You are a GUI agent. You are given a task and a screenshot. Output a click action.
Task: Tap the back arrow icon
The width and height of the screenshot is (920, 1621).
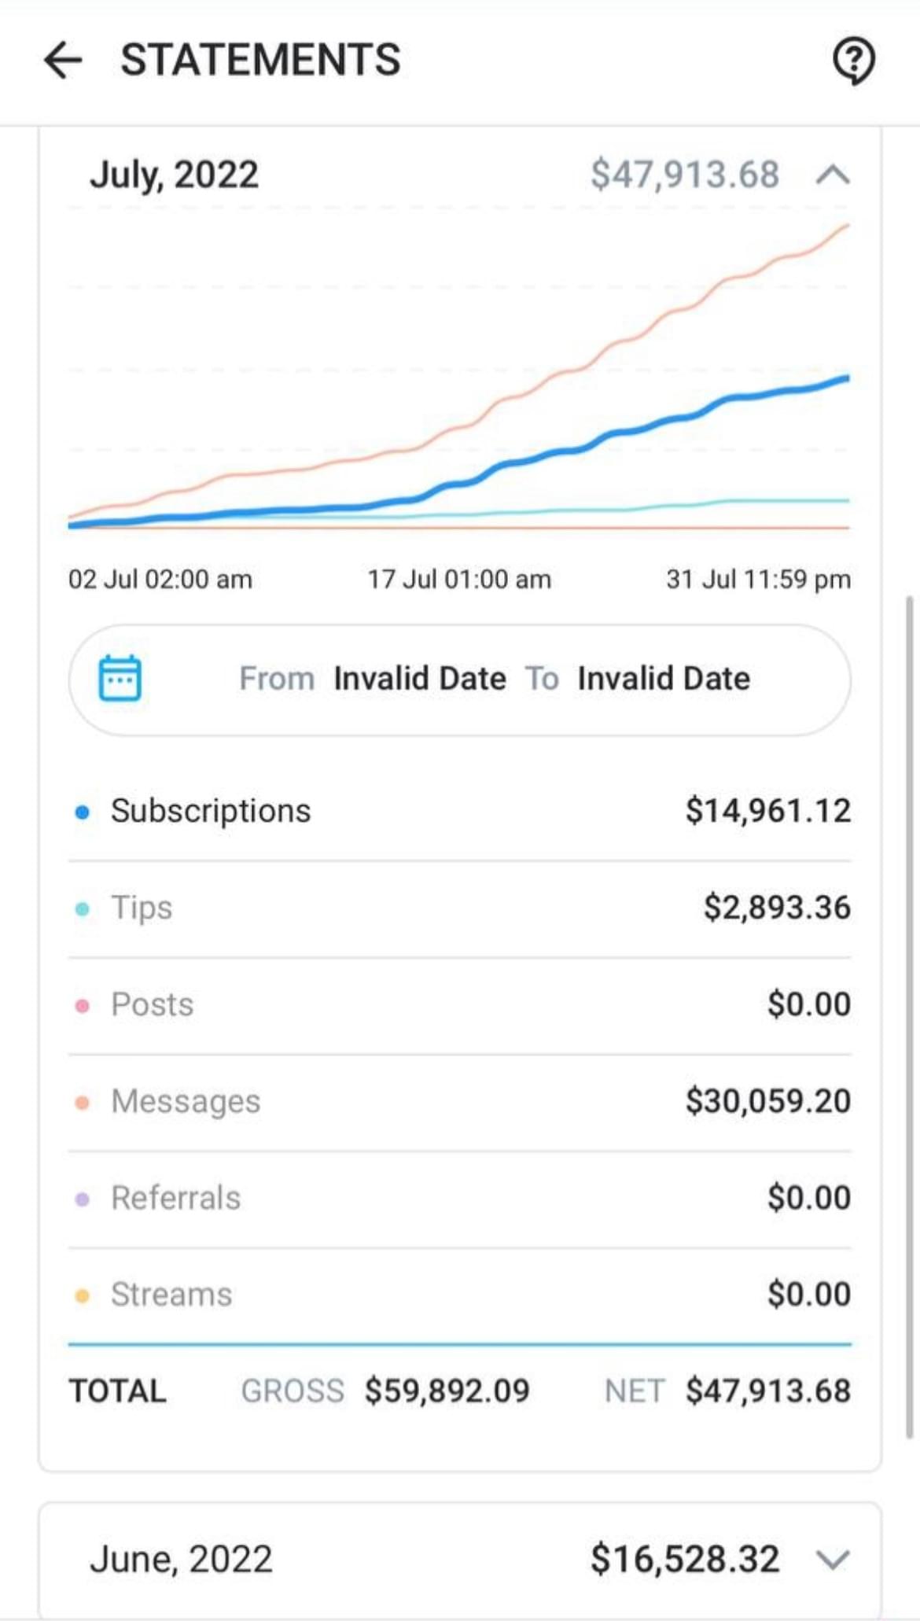[63, 61]
